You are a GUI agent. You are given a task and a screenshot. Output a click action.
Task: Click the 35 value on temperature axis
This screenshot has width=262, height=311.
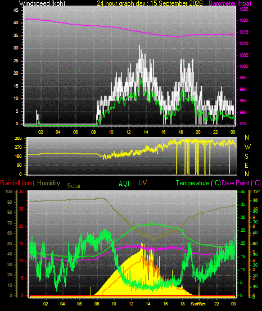click(x=243, y=204)
